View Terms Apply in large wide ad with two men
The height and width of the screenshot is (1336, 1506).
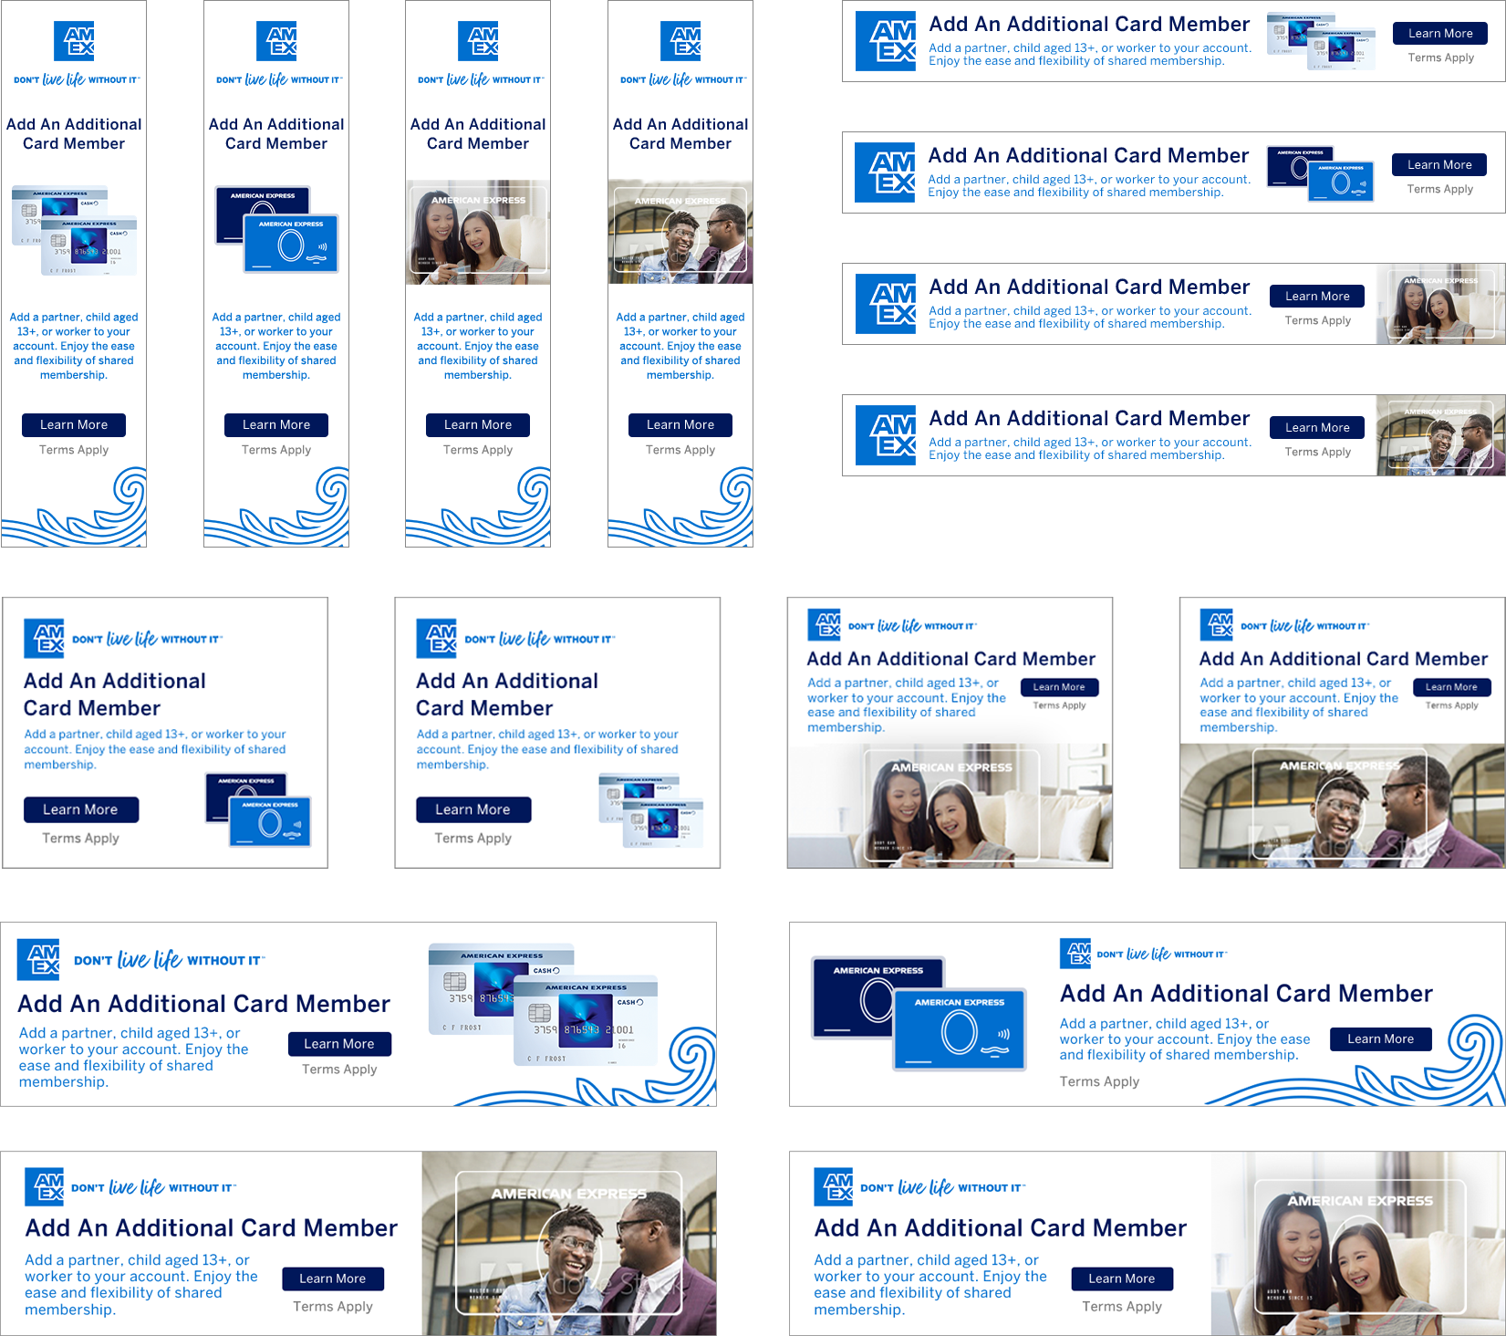coord(333,1307)
